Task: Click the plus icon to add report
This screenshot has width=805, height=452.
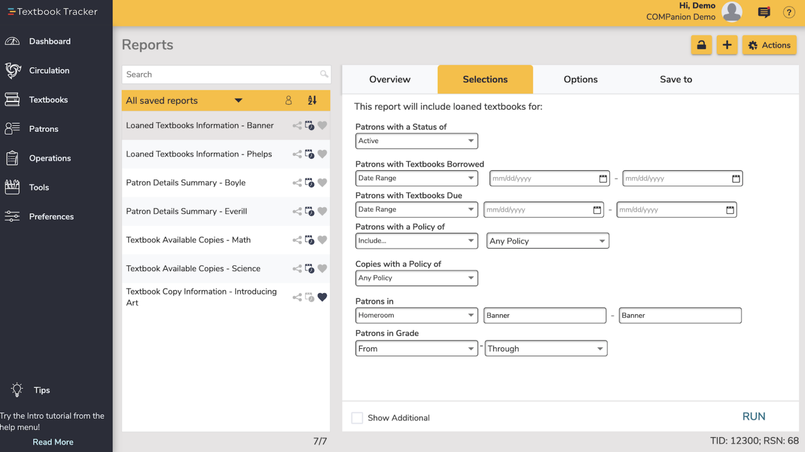Action: [x=726, y=45]
